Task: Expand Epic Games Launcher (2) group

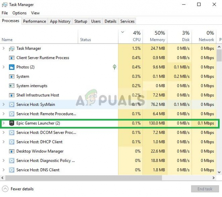Action: tap(4, 123)
